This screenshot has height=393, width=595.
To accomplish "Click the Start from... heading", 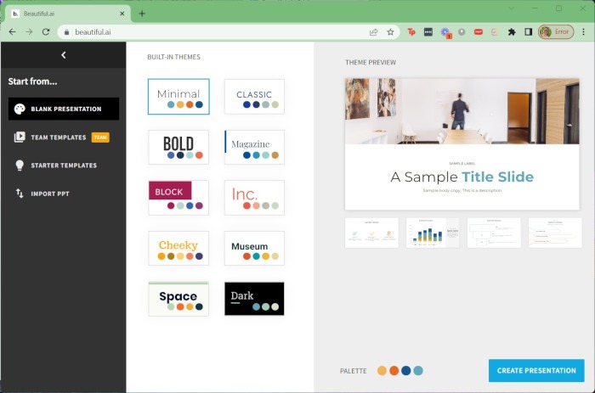I will point(32,81).
